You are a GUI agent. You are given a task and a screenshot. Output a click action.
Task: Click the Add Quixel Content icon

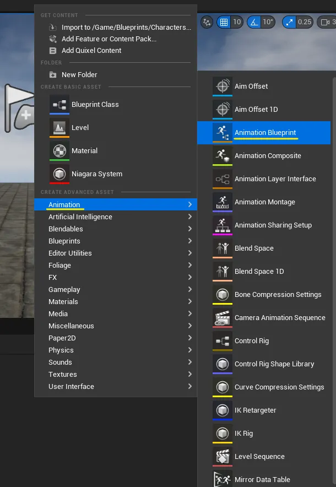(x=53, y=50)
